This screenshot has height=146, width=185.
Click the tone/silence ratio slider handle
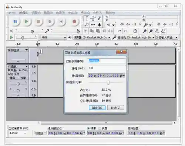point(108,83)
